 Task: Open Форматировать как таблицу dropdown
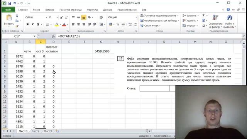(x=160, y=20)
